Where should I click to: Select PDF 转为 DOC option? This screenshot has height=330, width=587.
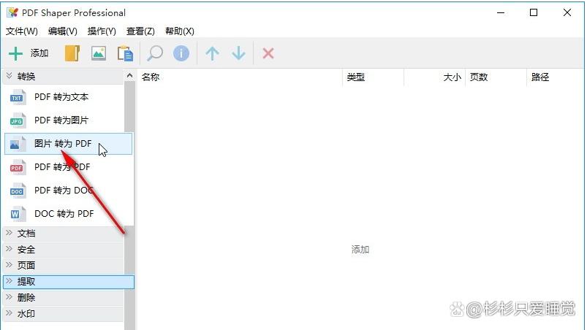(64, 191)
